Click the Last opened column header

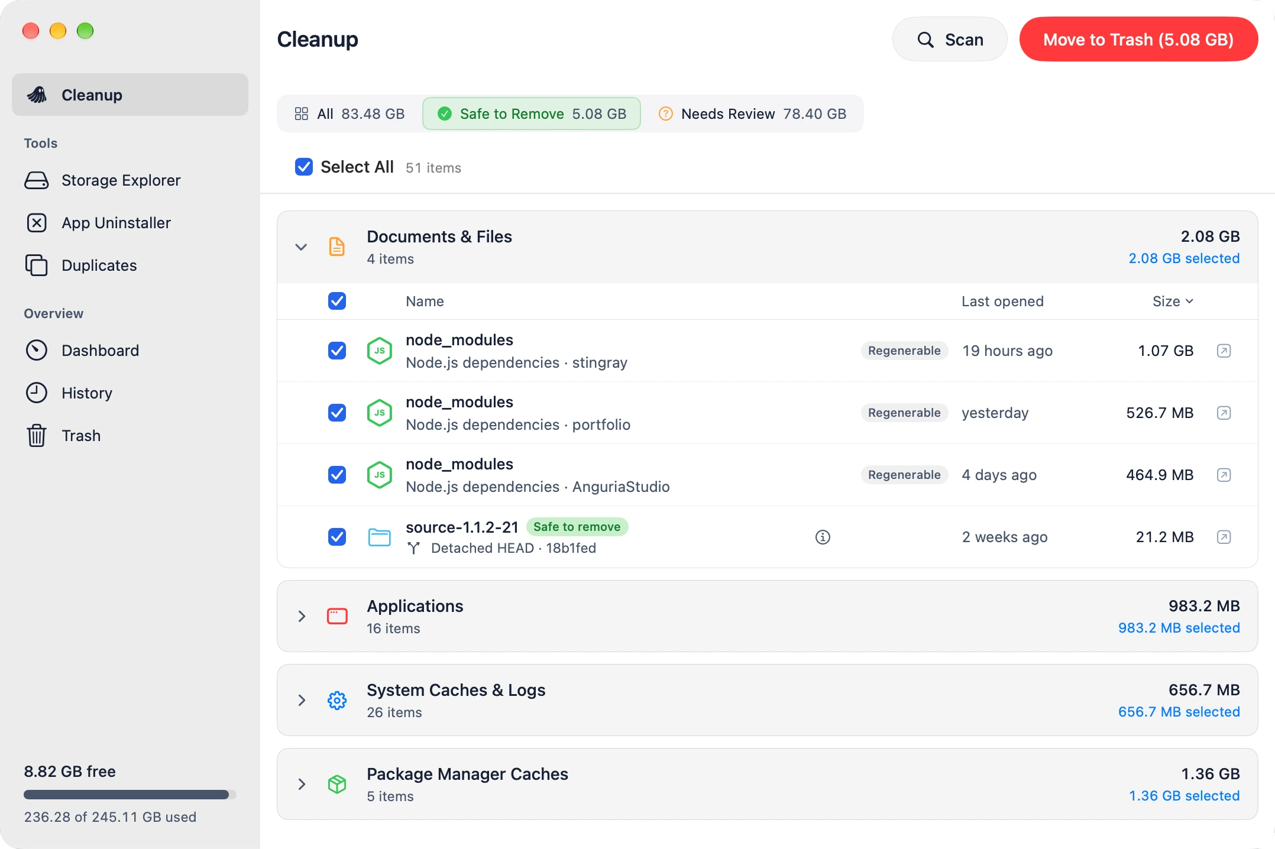pyautogui.click(x=1002, y=301)
